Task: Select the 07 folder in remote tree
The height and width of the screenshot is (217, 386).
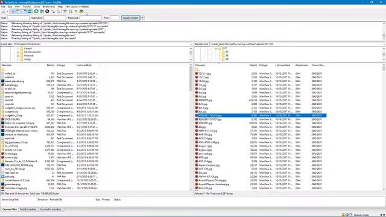Action: [x=227, y=52]
